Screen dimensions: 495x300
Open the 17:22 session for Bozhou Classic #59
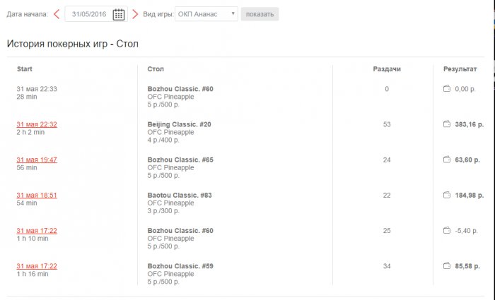click(37, 265)
